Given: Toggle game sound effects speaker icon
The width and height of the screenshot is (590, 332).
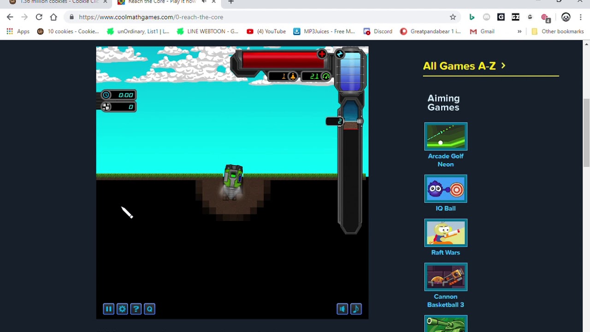Looking at the screenshot, I should (x=342, y=309).
